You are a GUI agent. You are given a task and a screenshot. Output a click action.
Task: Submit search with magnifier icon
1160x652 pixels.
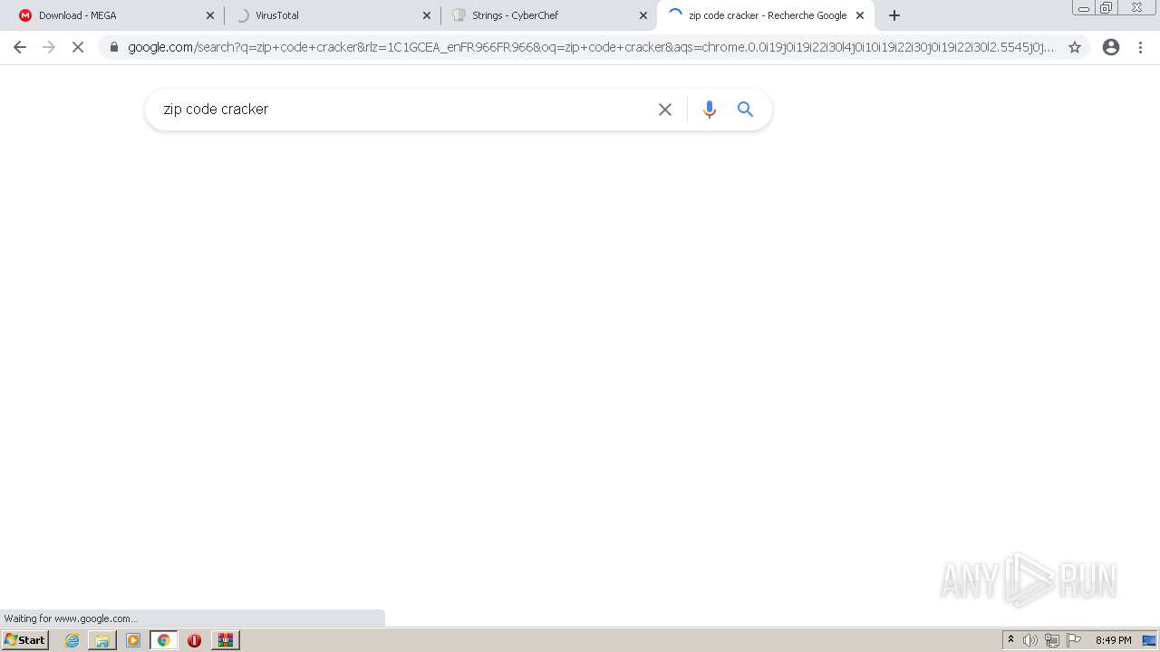click(x=746, y=110)
